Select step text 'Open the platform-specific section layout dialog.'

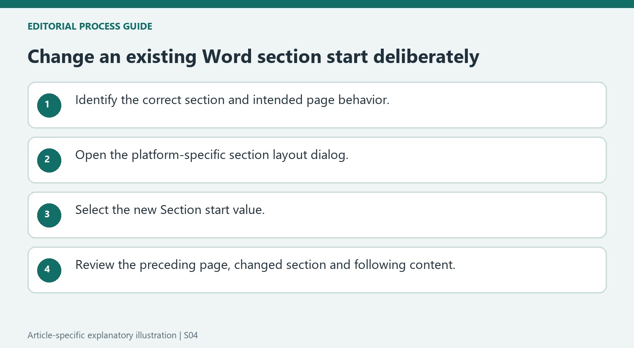[x=212, y=155]
